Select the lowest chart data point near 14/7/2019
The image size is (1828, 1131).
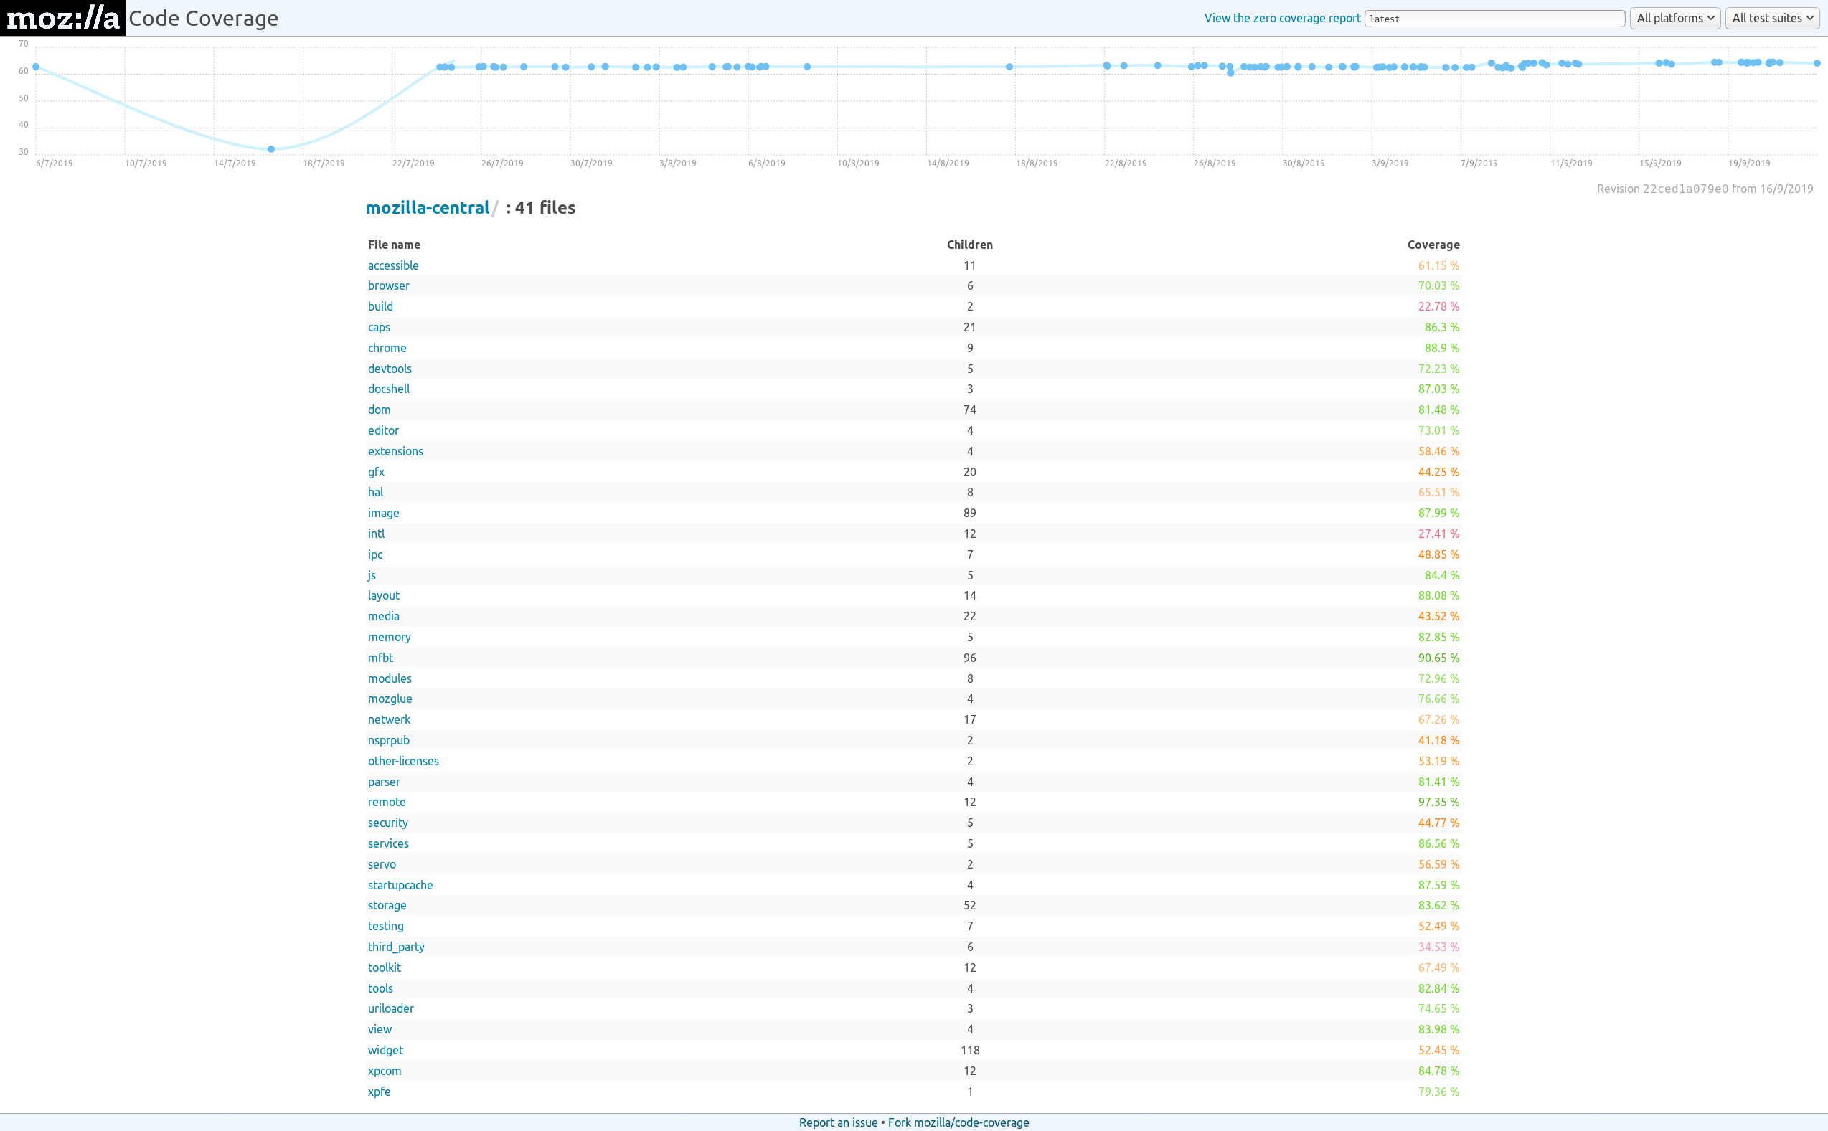click(271, 149)
